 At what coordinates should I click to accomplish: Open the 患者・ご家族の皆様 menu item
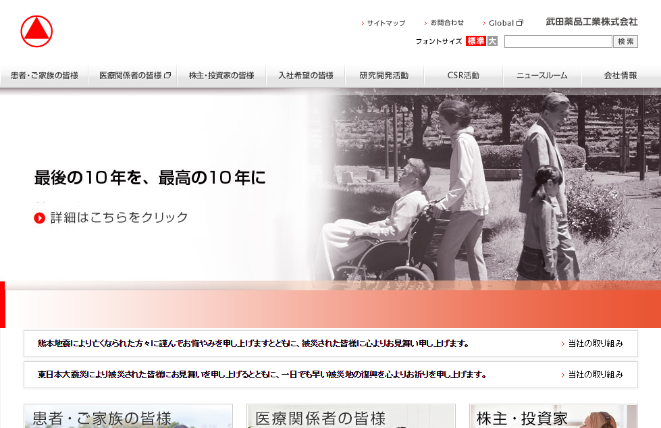point(45,76)
